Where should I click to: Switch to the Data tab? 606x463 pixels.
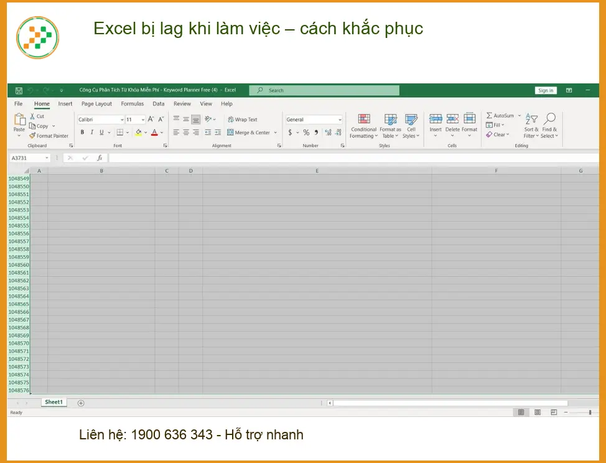[x=159, y=103]
